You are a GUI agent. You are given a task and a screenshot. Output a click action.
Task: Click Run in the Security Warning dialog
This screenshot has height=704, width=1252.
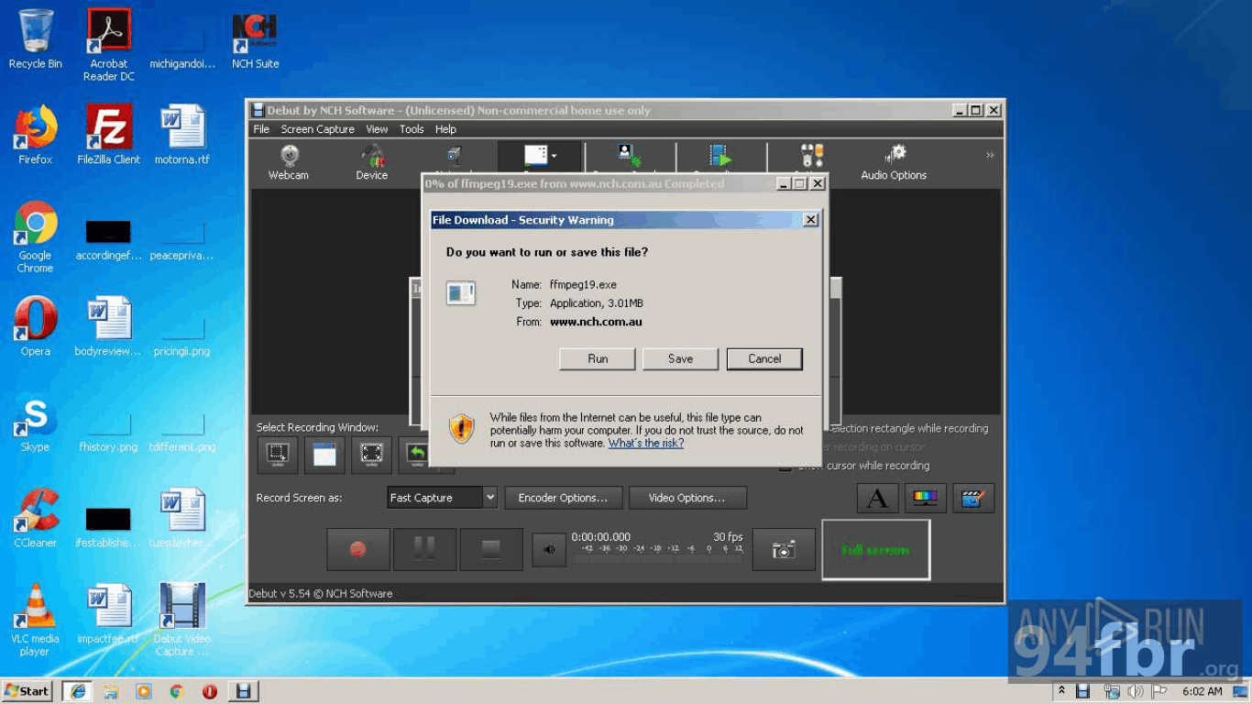[x=598, y=358]
